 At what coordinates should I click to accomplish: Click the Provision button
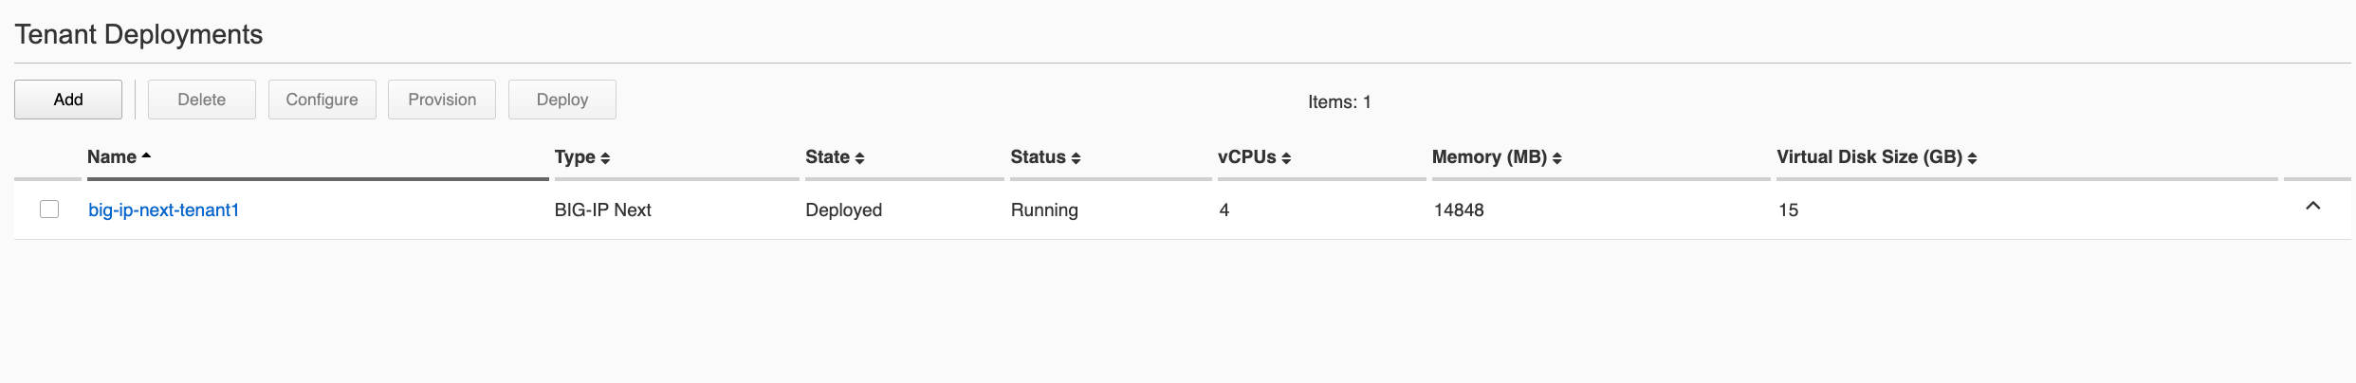coord(442,100)
